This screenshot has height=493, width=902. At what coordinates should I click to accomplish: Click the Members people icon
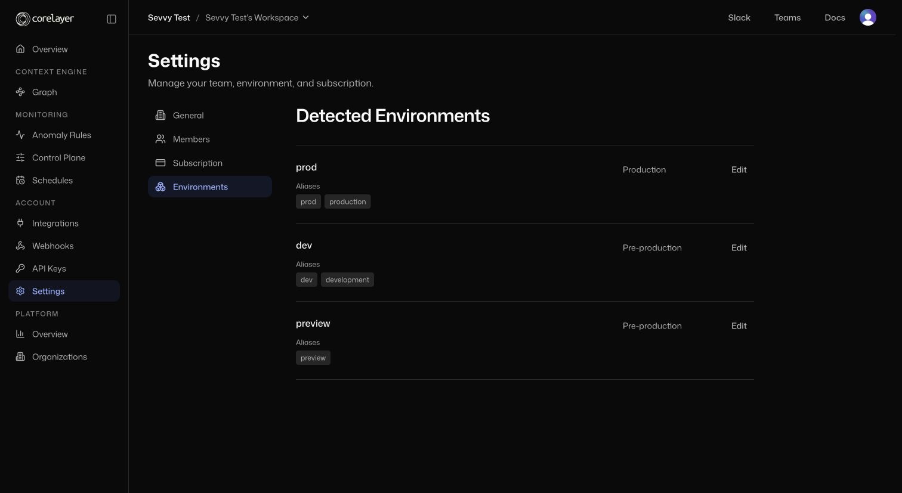(160, 139)
